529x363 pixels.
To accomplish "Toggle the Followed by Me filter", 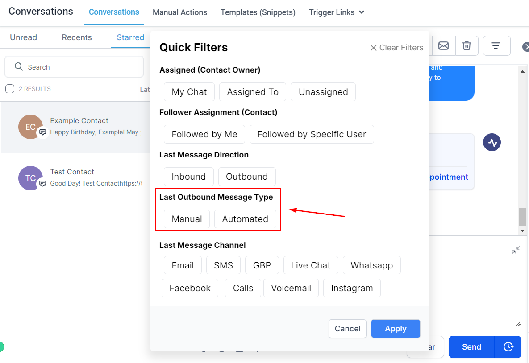I will point(204,134).
